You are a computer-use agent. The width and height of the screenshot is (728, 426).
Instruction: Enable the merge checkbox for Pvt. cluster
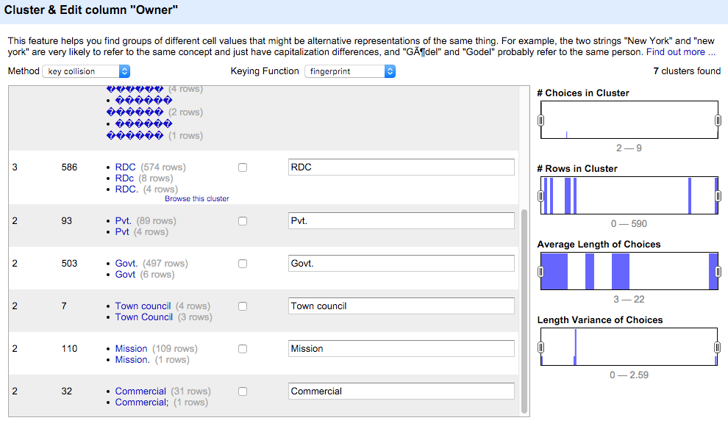[x=243, y=221]
